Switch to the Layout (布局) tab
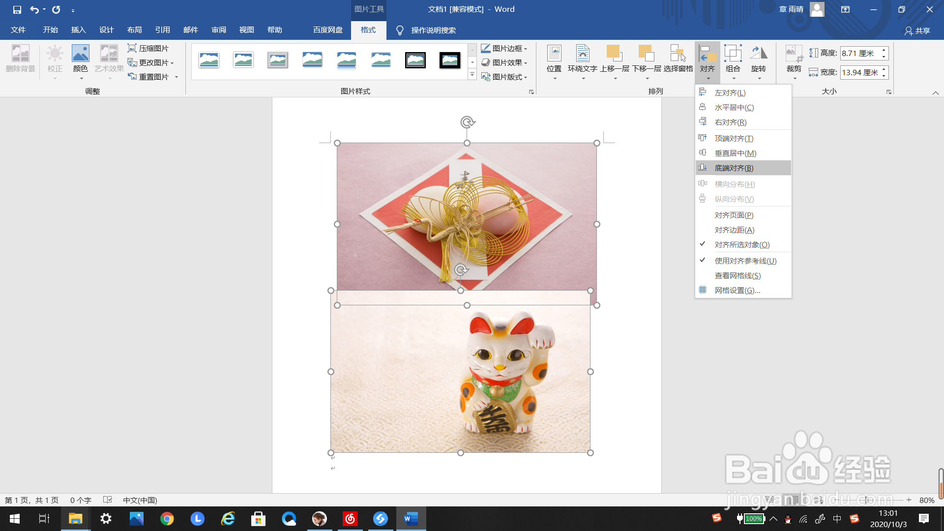The height and width of the screenshot is (531, 944). [x=134, y=30]
